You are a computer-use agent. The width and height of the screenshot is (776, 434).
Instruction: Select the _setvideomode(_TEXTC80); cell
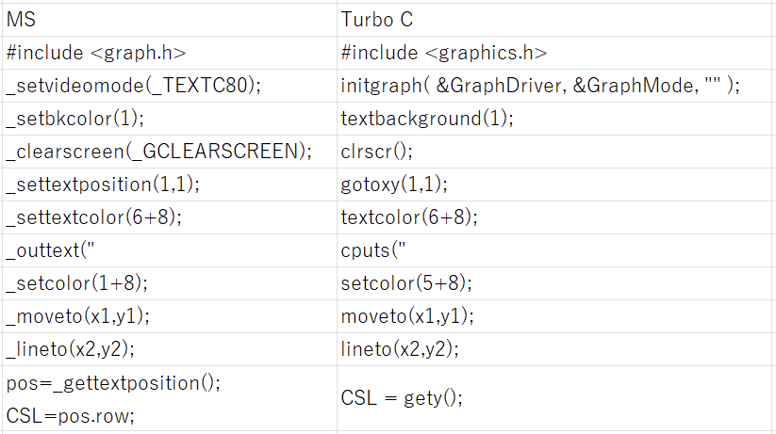coord(170,86)
